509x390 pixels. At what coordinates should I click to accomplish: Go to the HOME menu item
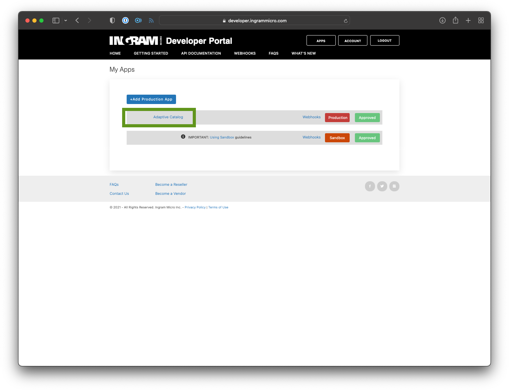[x=115, y=53]
